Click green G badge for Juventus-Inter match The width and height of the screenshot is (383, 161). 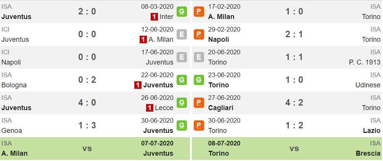182,12
